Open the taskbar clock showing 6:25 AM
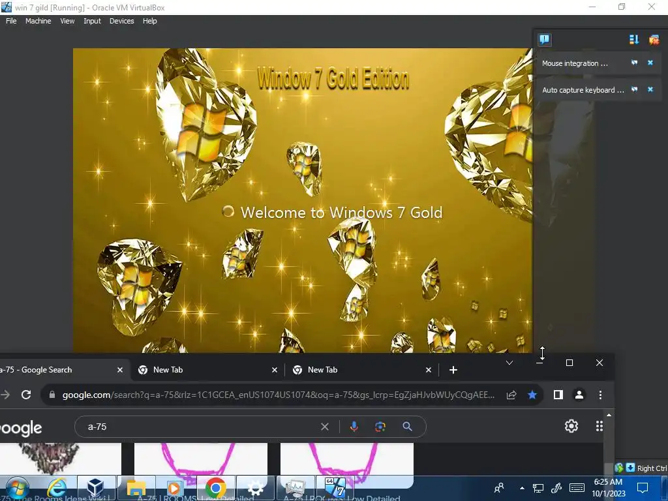 coord(609,488)
